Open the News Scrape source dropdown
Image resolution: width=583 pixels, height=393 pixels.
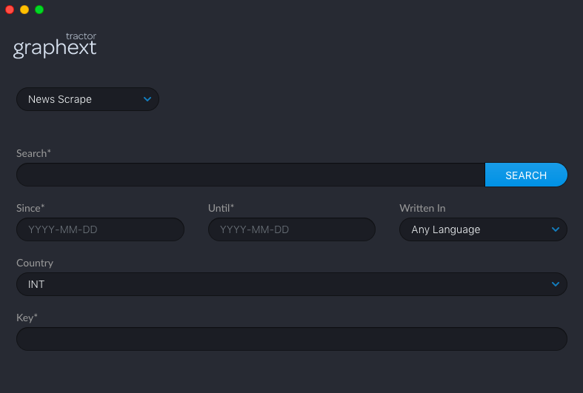click(87, 99)
